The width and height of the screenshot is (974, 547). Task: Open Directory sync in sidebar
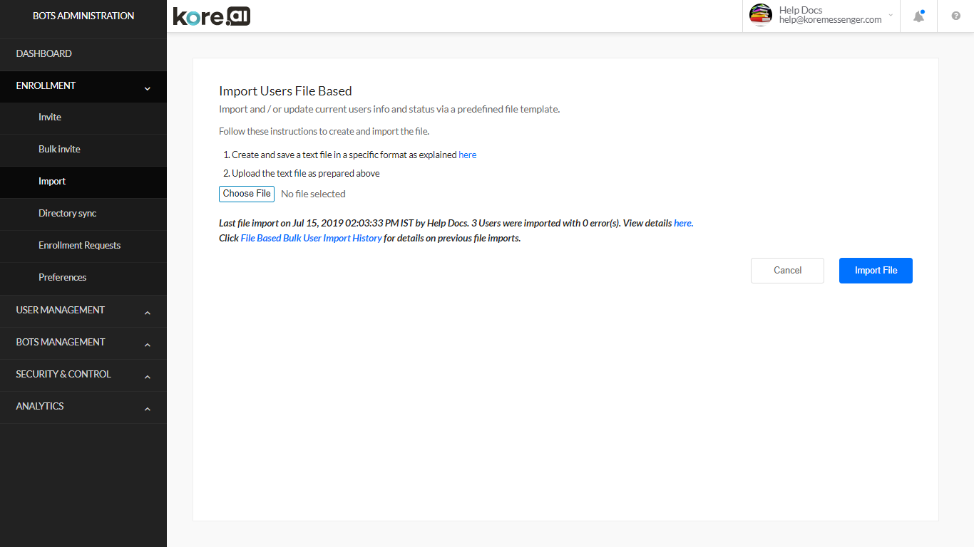pyautogui.click(x=67, y=213)
